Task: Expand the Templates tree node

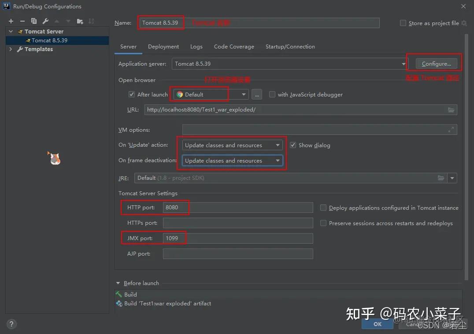Action: 10,49
